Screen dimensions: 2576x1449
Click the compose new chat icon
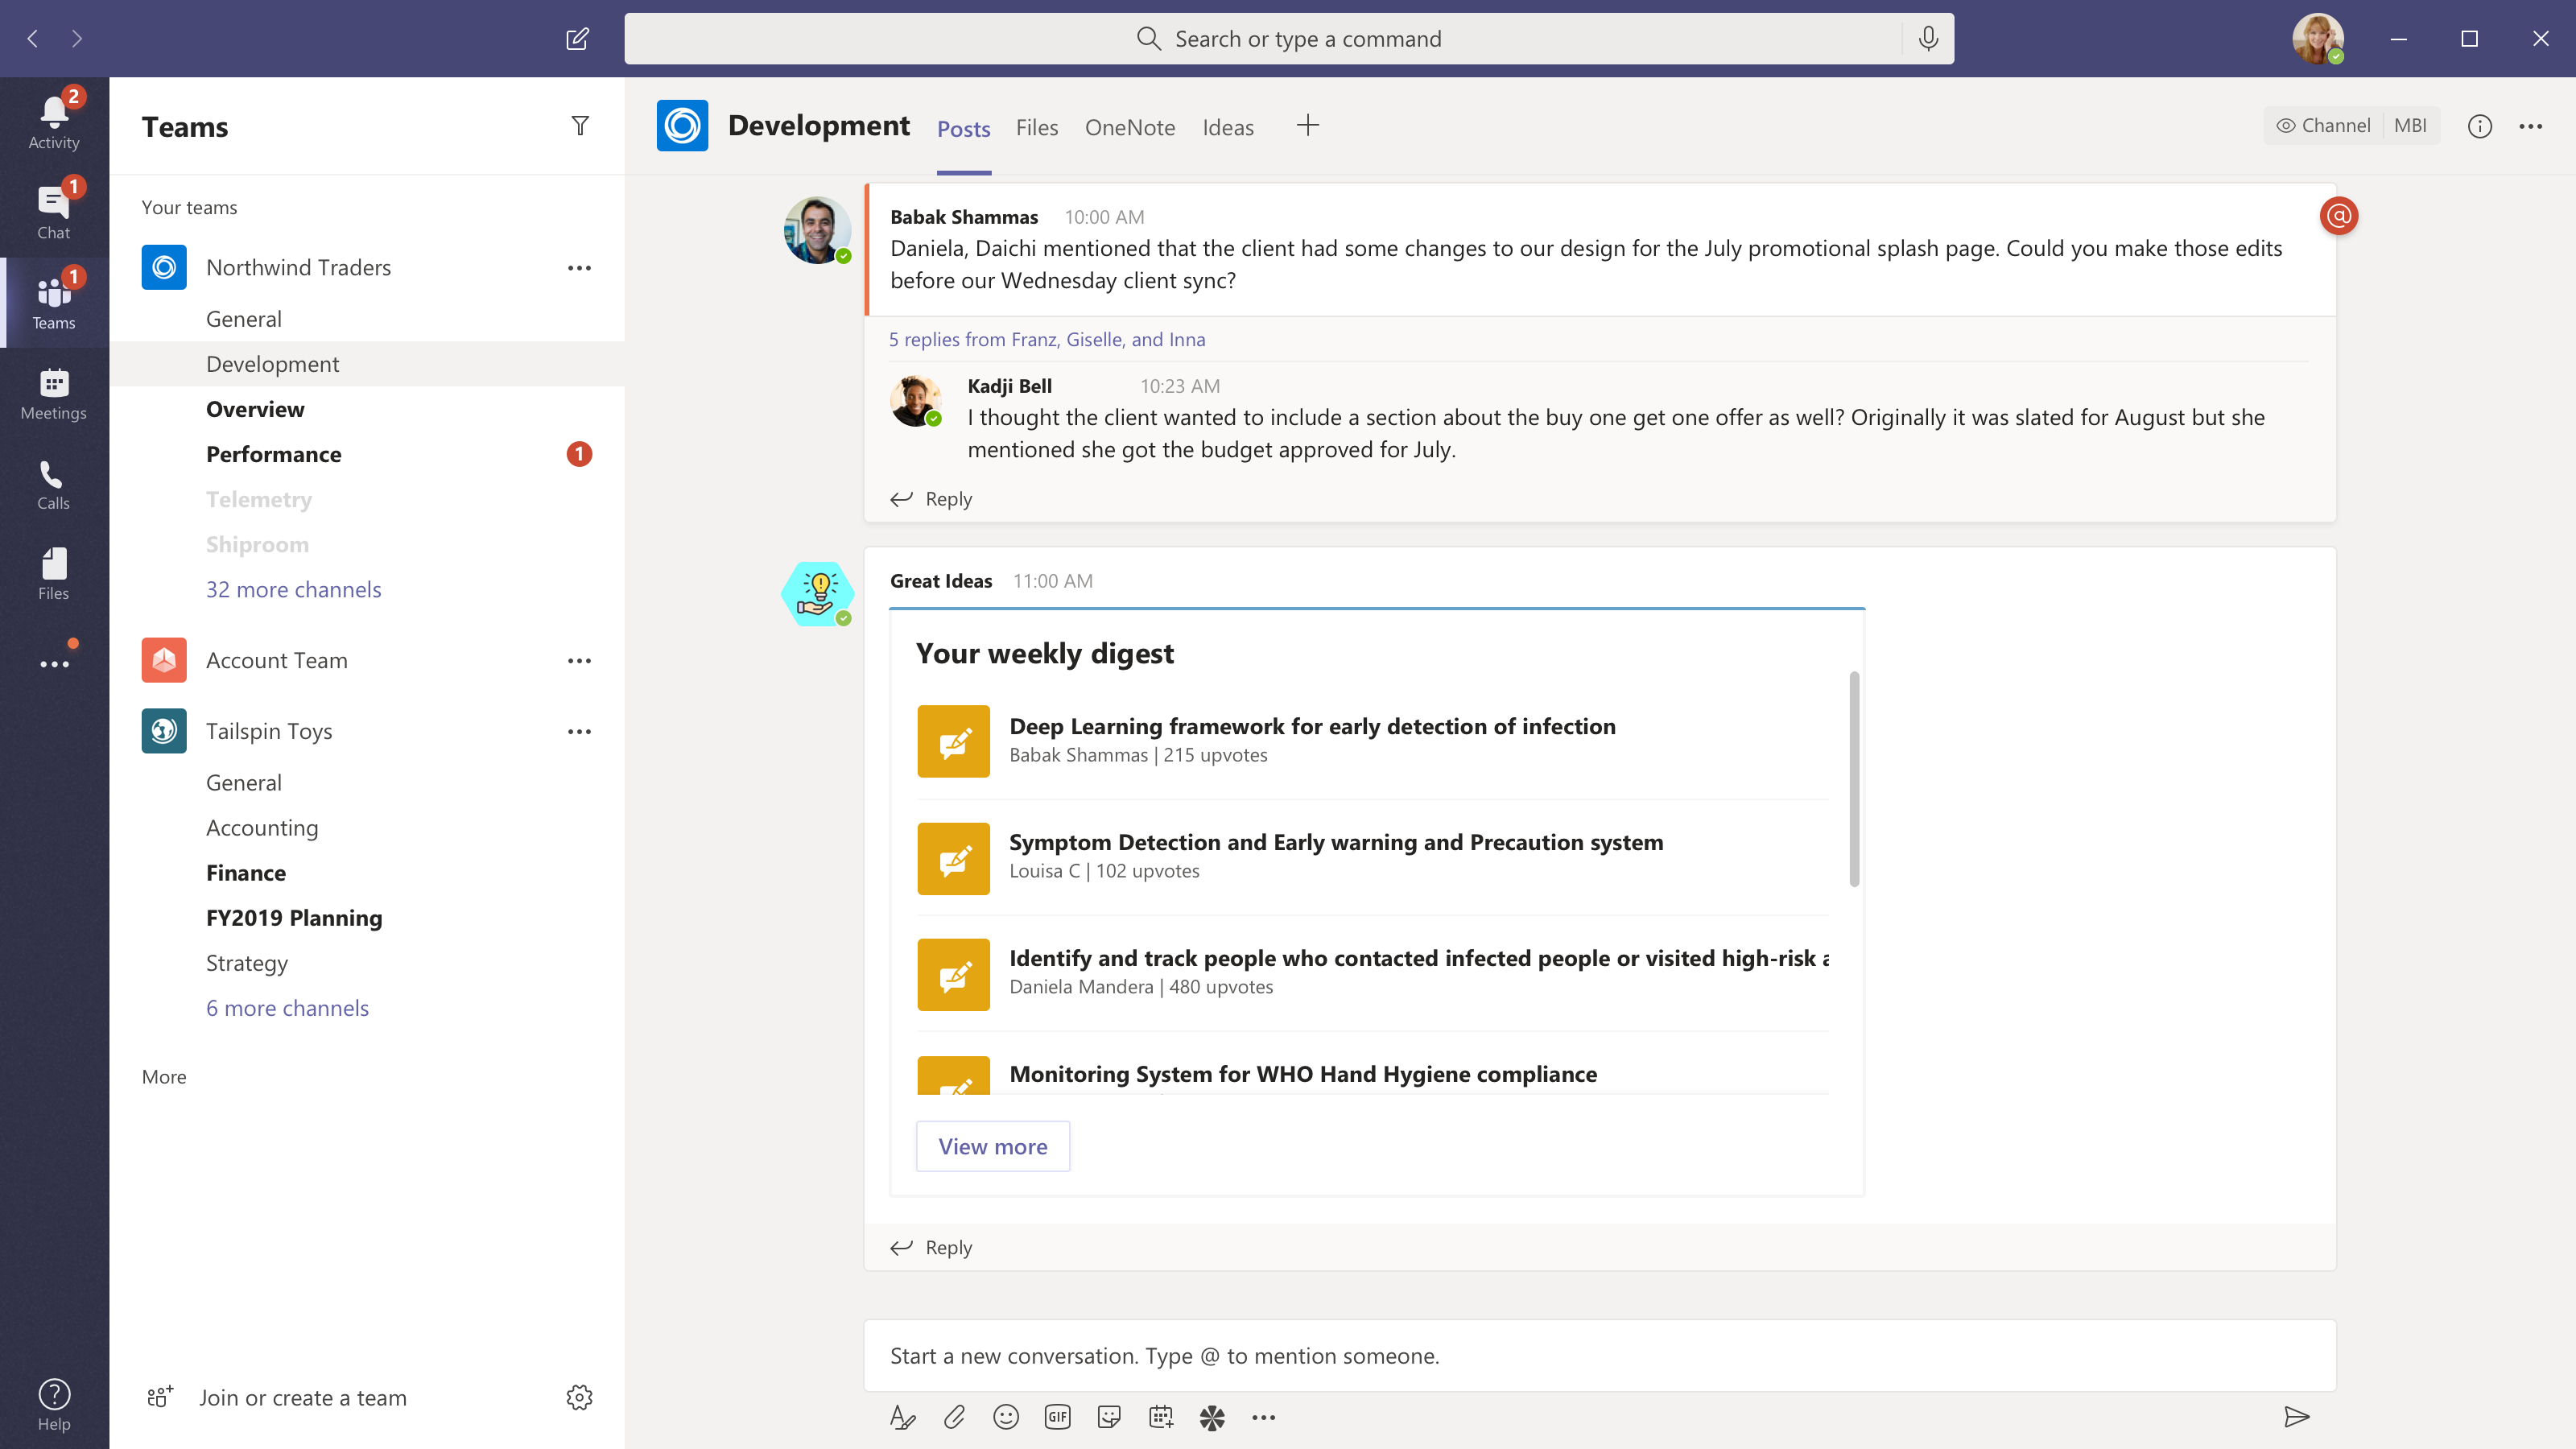pyautogui.click(x=577, y=39)
